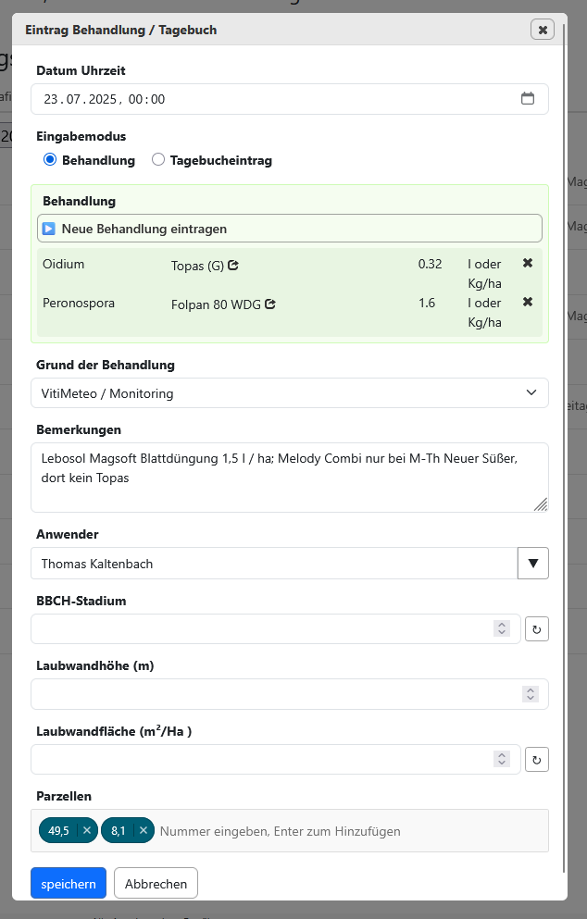The width and height of the screenshot is (587, 919).
Task: Cancel with the Abbrechen button
Action: (156, 883)
